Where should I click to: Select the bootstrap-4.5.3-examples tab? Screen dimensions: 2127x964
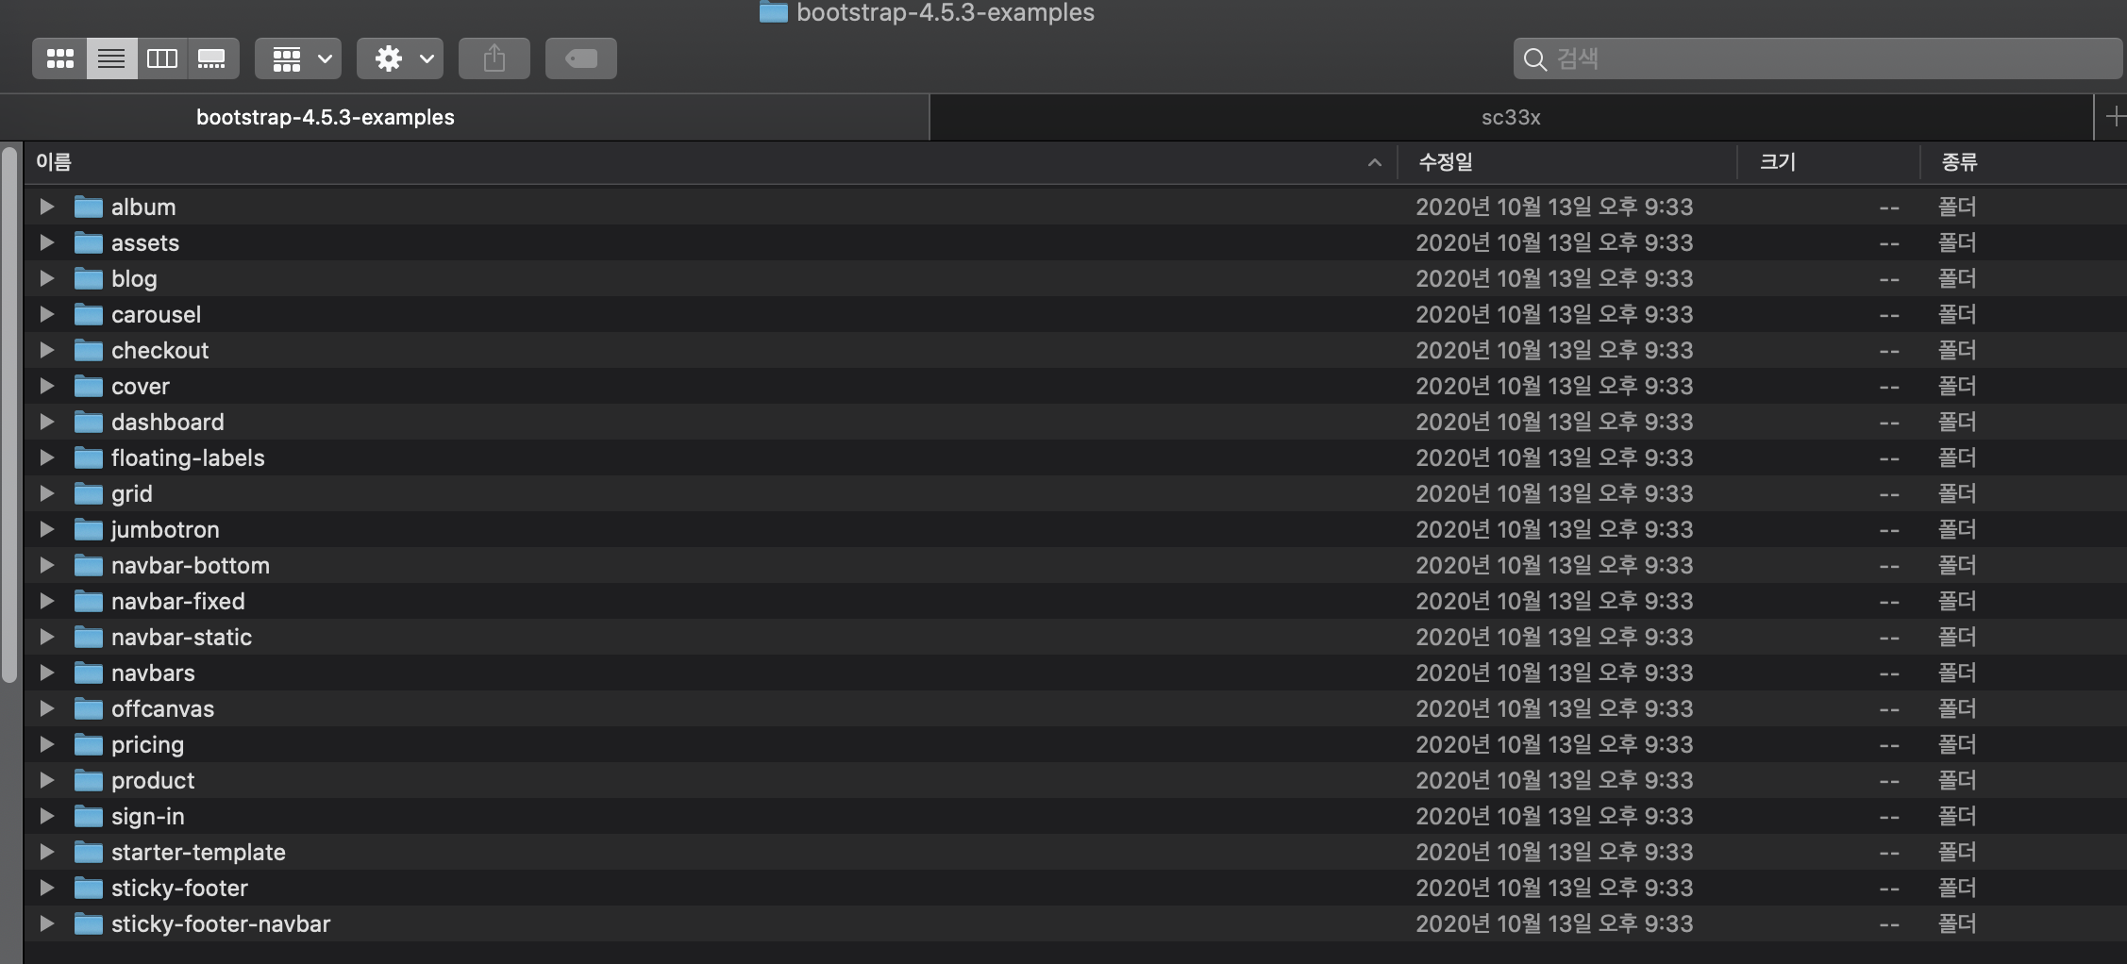(x=464, y=117)
